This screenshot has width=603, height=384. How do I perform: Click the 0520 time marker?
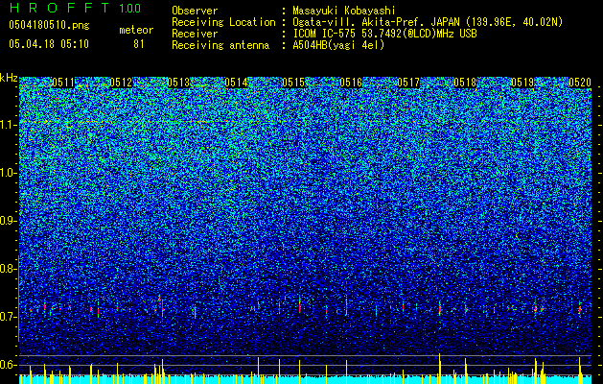click(x=580, y=83)
